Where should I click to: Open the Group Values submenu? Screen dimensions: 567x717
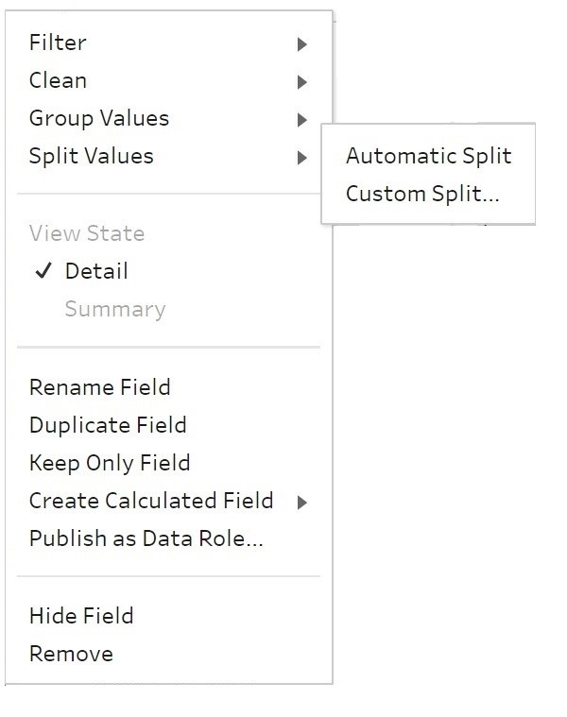[99, 119]
